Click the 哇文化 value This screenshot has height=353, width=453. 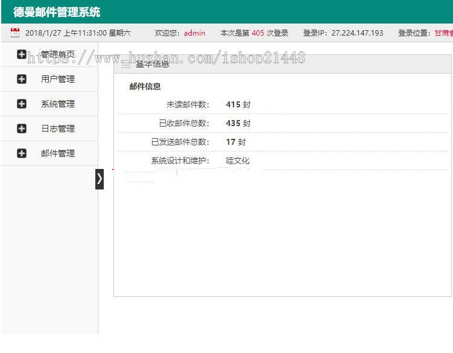coord(238,161)
